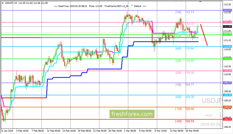Click the 1 Mar 08:00 time axis label
Image resolution: width=233 pixels, height=134 pixels.
130,131
